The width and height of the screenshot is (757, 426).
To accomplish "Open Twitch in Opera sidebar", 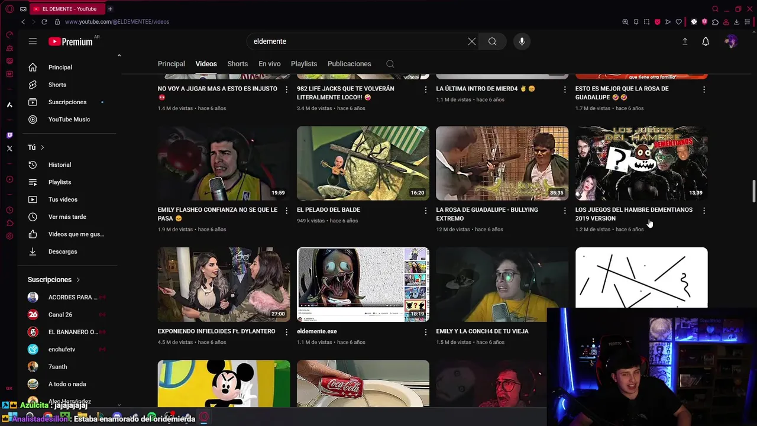I will tap(9, 135).
